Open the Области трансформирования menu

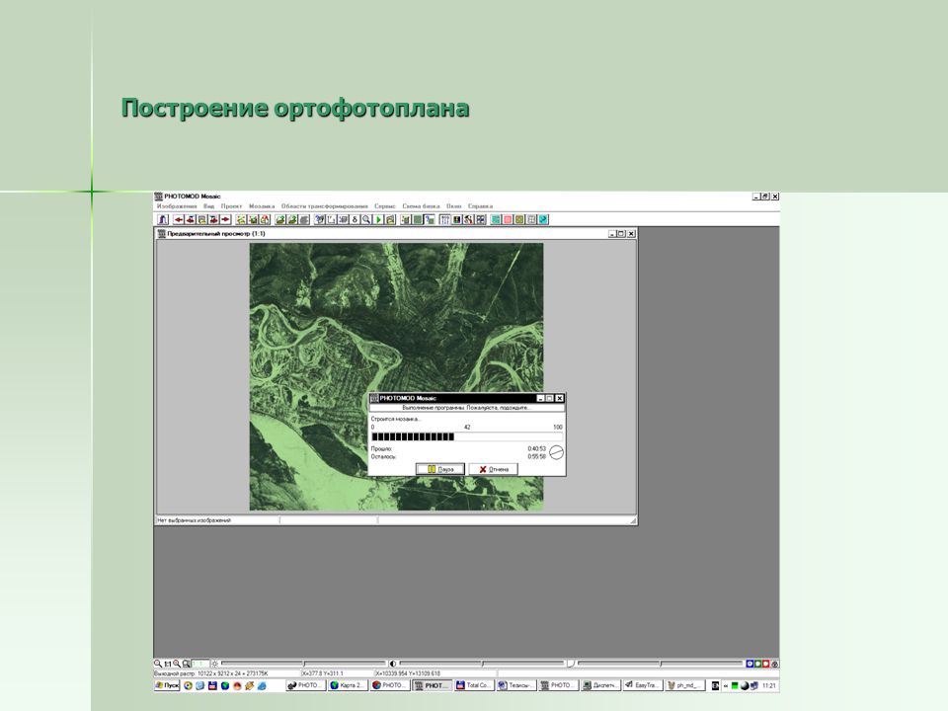point(324,206)
